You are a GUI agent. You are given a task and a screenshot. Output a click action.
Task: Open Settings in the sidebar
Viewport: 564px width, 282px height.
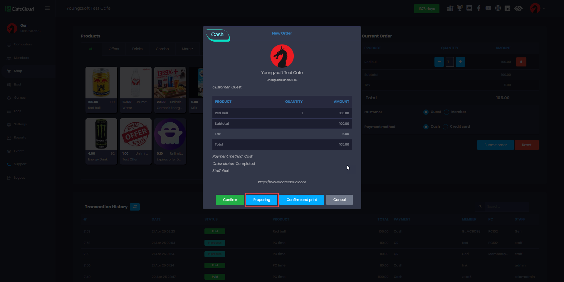pyautogui.click(x=20, y=124)
